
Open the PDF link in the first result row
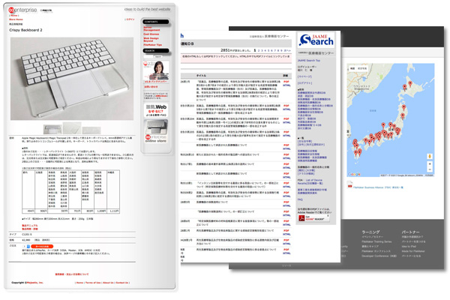pos(286,82)
